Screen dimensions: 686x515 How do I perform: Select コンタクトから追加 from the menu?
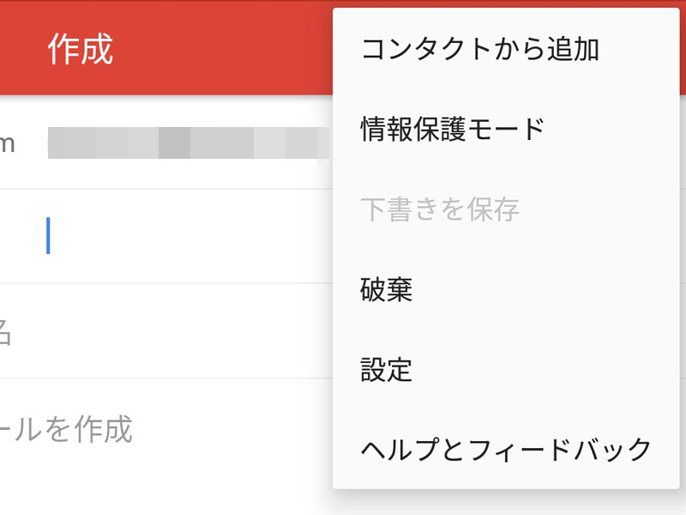click(479, 49)
